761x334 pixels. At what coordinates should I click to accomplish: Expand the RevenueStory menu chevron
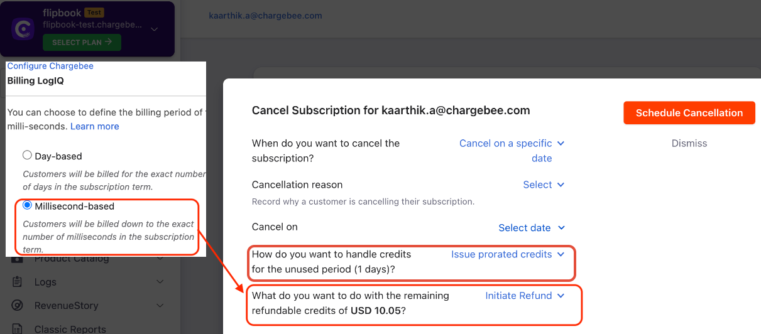[x=160, y=306]
